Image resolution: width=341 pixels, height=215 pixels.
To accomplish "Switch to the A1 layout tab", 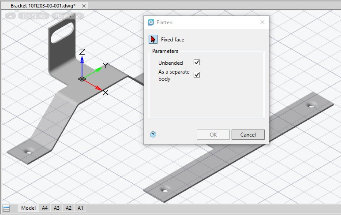I will [80, 208].
